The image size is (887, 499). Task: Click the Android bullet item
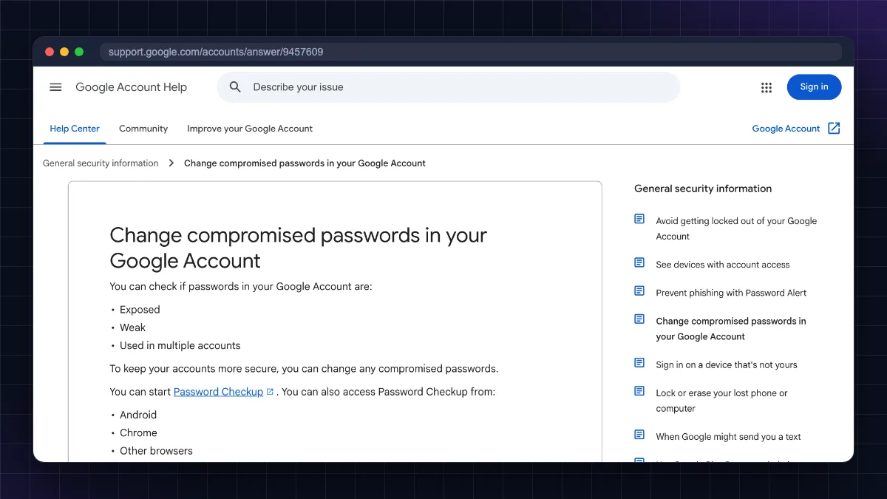(138, 415)
